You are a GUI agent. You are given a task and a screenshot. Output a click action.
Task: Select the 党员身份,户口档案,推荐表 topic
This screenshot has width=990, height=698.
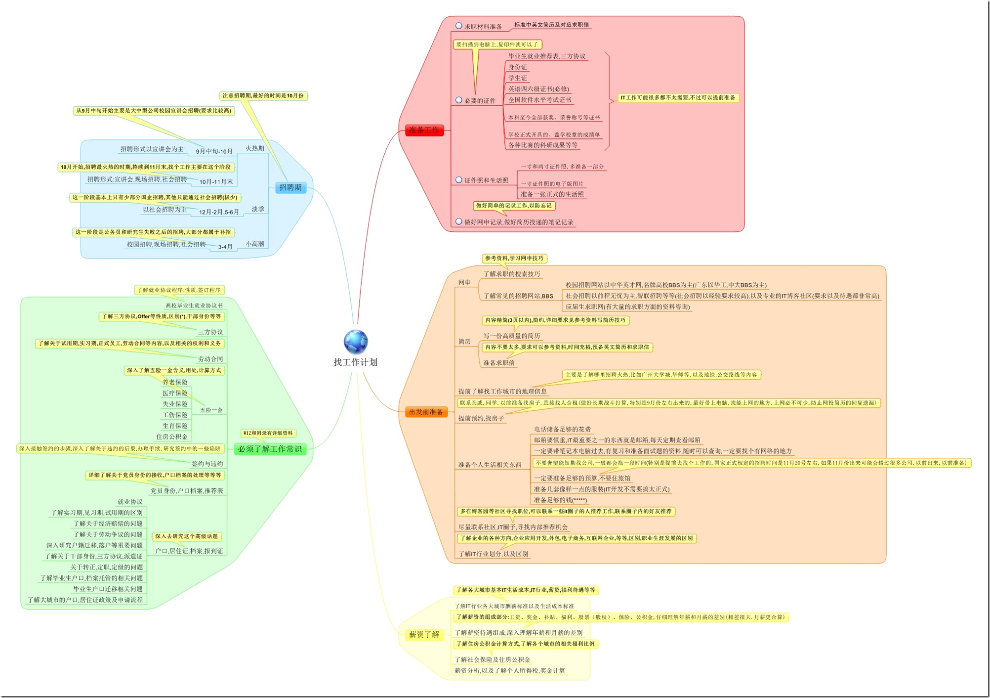pyautogui.click(x=187, y=491)
